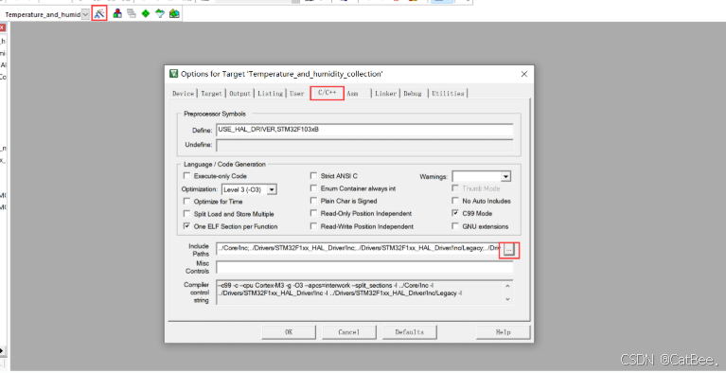Click the Defaults button
The height and width of the screenshot is (373, 726).
coord(409,332)
